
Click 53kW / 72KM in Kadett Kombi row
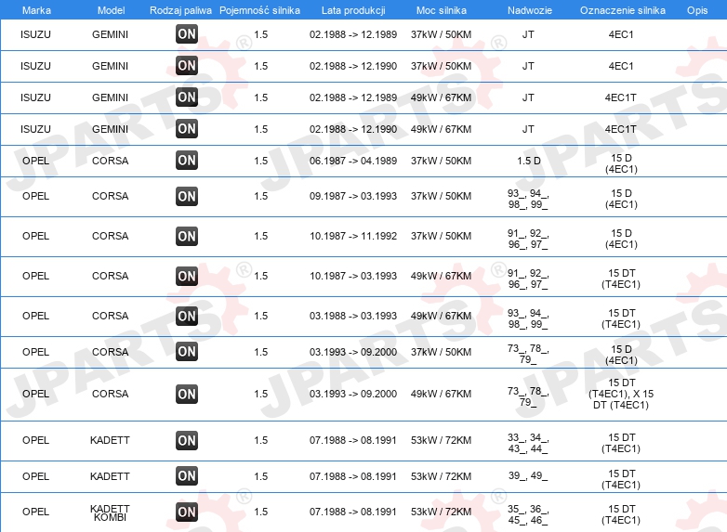[441, 512]
